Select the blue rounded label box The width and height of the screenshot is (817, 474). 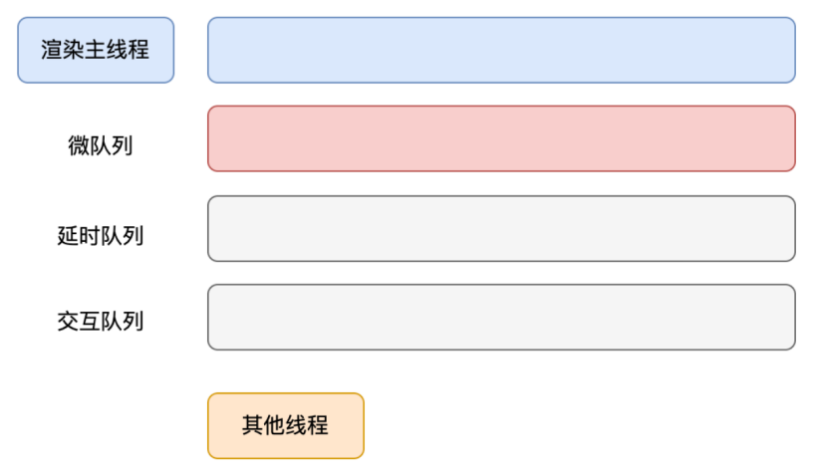[96, 50]
